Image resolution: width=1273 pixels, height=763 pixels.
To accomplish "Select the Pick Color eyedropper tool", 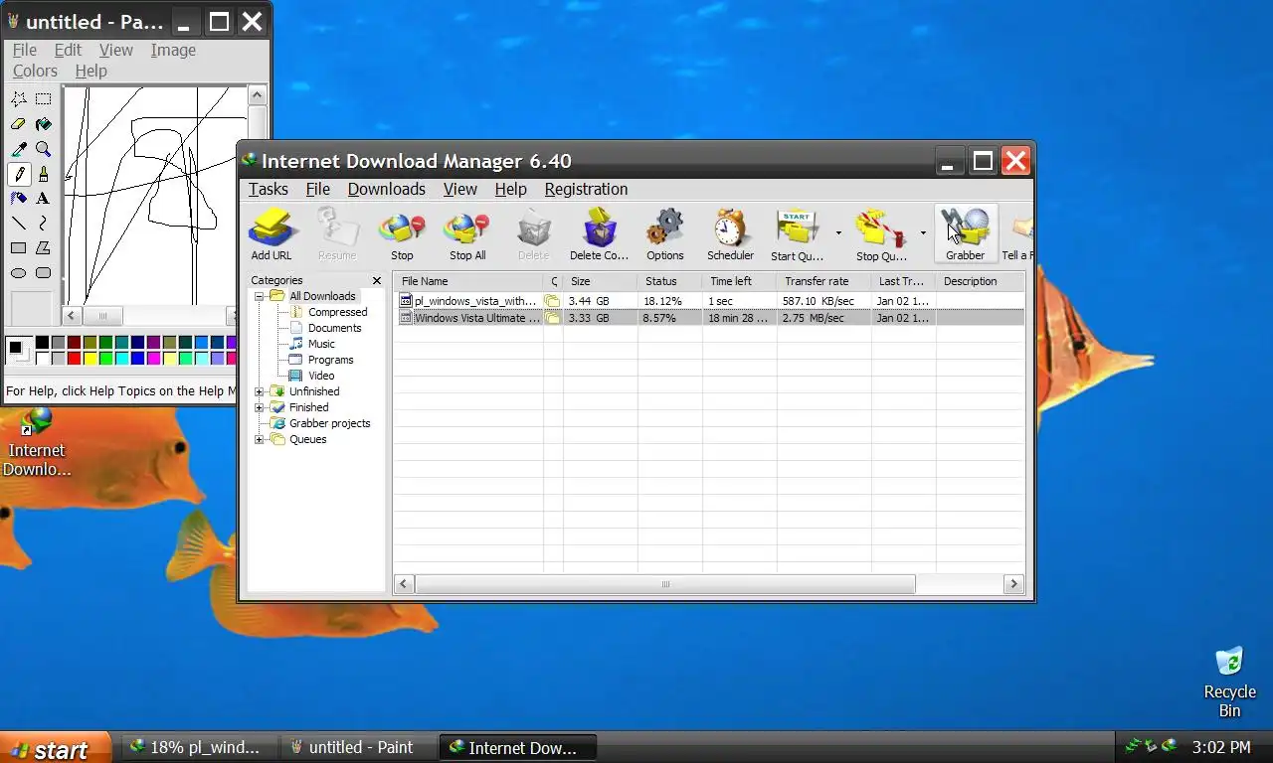I will click(x=18, y=149).
